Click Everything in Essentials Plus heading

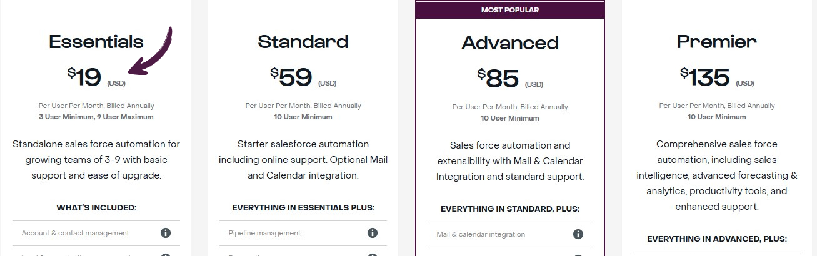coord(303,207)
